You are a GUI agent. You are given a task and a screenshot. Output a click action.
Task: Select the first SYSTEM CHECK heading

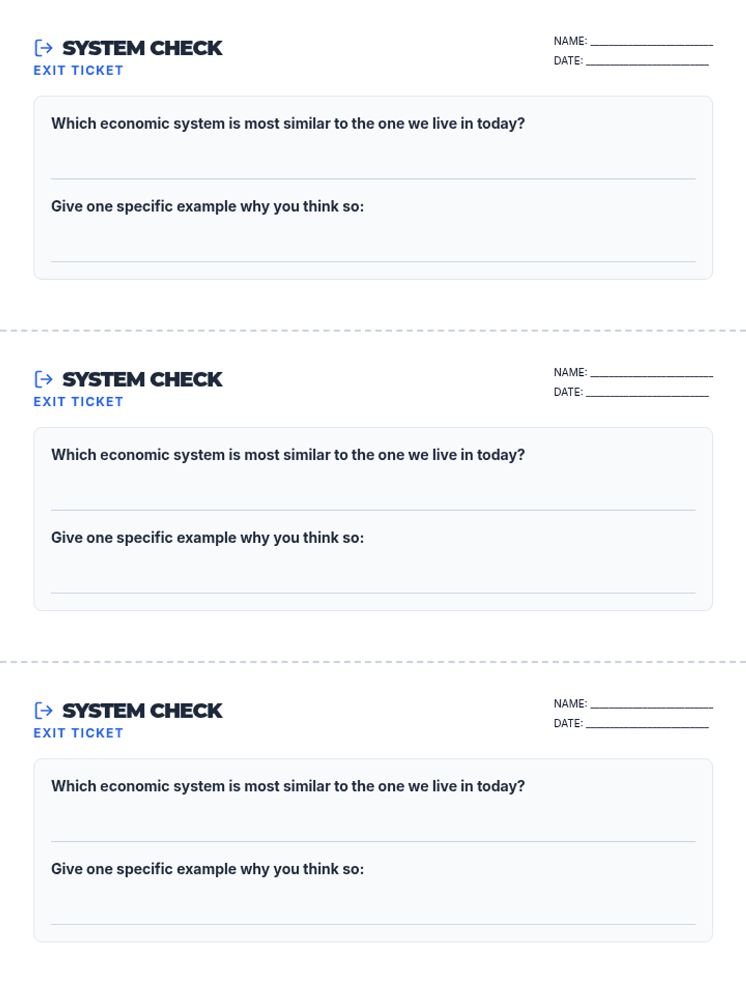point(142,48)
